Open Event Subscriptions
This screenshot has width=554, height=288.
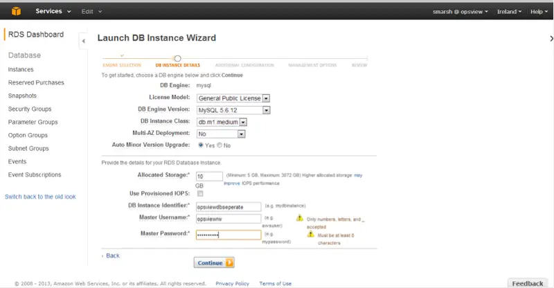pos(35,174)
